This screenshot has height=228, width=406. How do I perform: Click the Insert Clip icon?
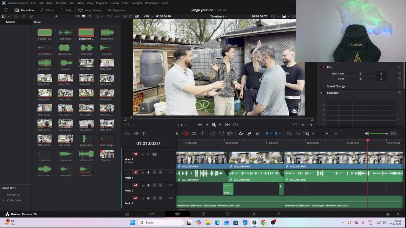[x=213, y=134]
